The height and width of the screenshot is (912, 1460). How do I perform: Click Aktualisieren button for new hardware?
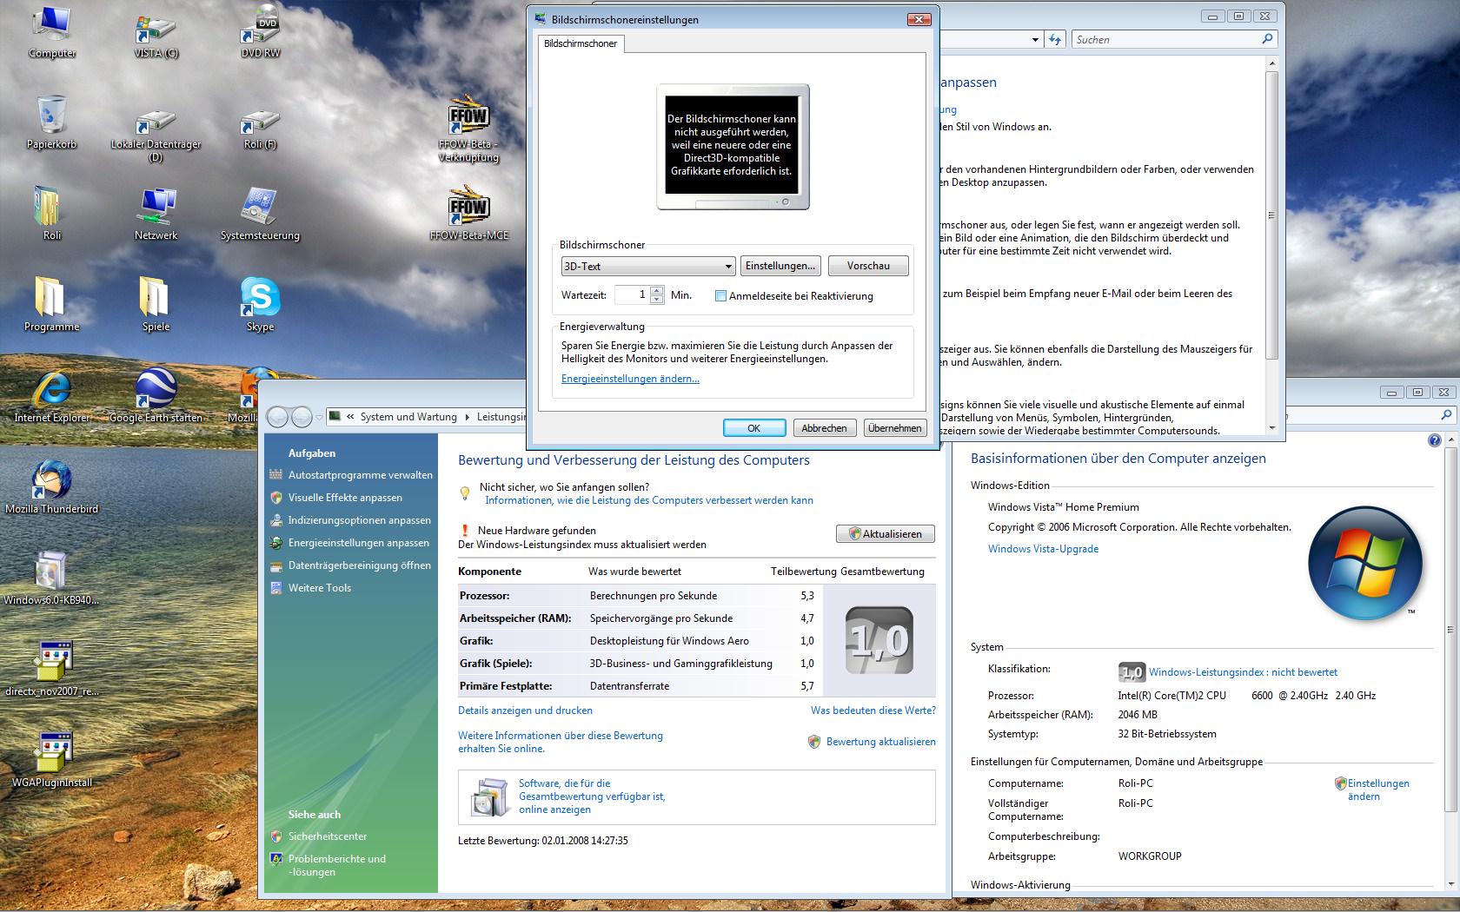point(886,534)
